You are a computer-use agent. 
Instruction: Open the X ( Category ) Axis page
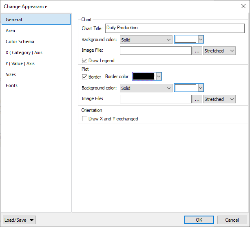coord(24,52)
